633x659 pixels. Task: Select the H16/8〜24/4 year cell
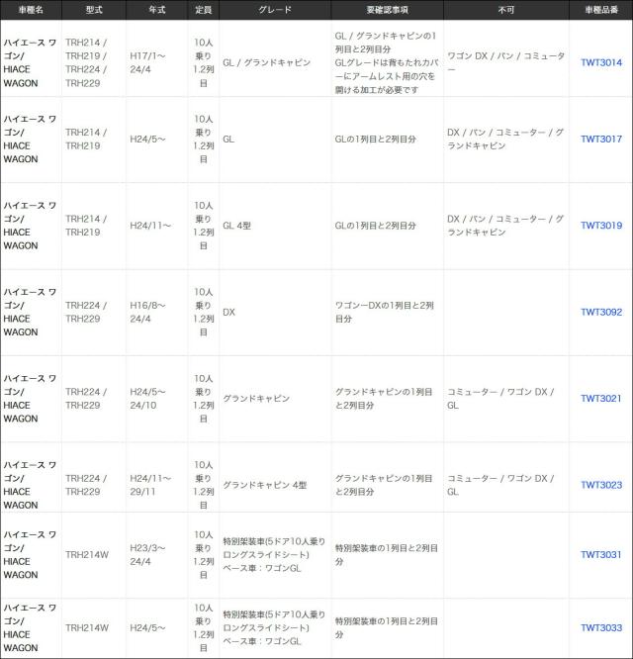pos(148,312)
